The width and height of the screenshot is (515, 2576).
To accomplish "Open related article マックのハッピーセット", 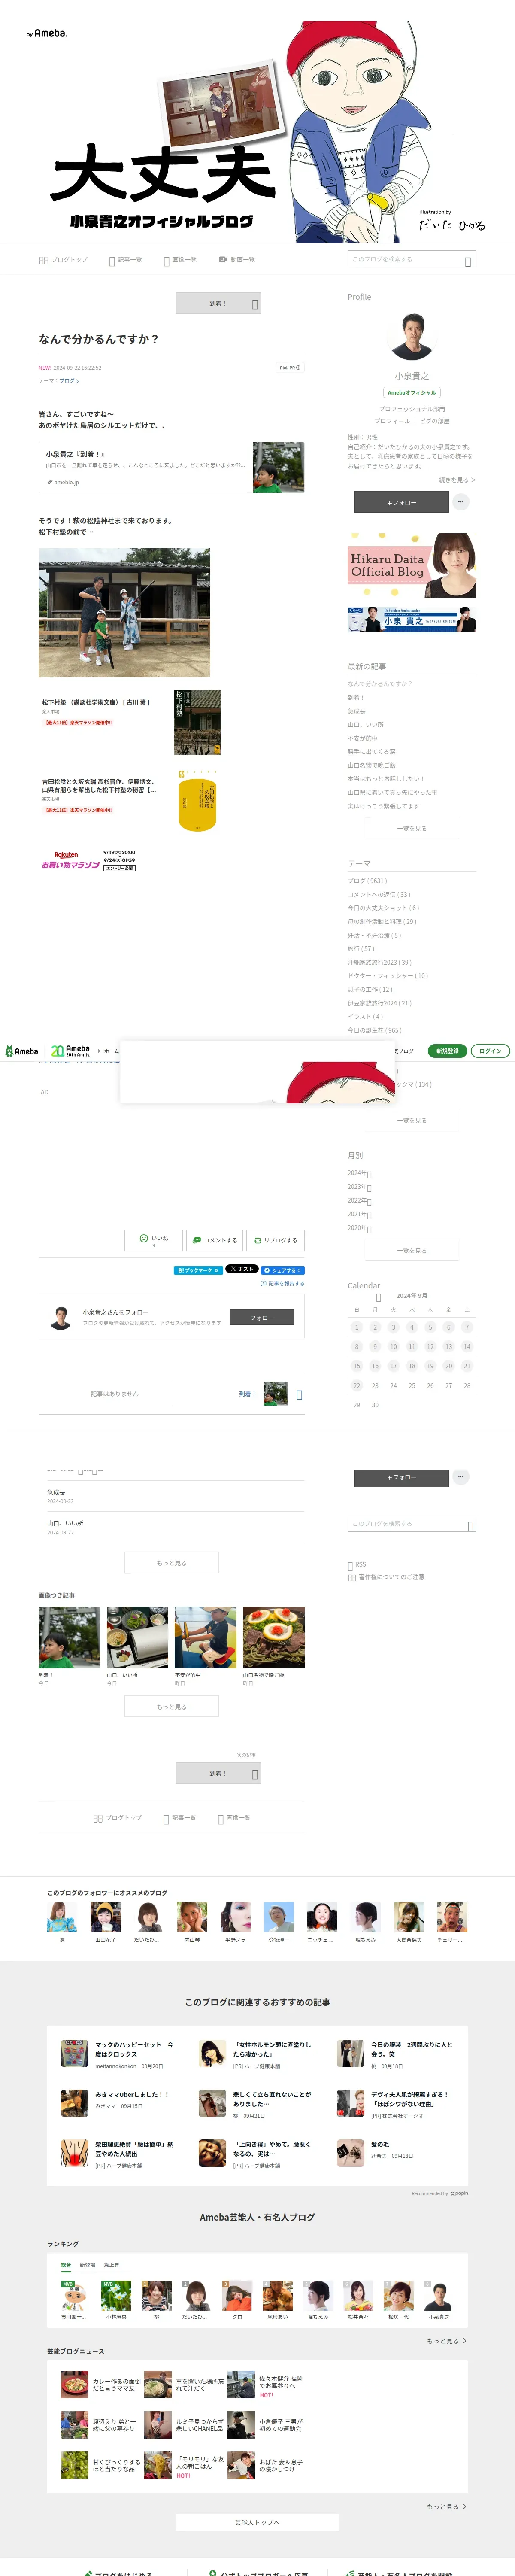I will (118, 2053).
